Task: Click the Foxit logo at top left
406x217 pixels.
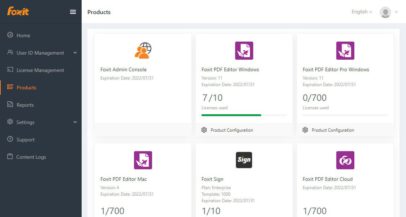Action: point(17,11)
